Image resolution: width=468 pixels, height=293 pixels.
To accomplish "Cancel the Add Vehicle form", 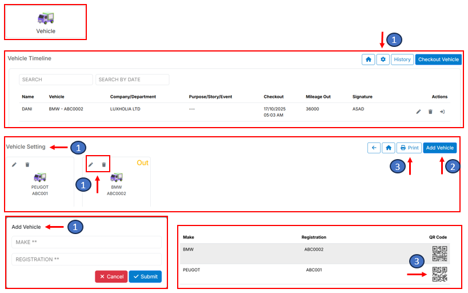I will (111, 276).
